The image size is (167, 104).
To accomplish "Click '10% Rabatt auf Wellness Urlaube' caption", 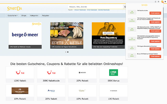I will 20,47.
